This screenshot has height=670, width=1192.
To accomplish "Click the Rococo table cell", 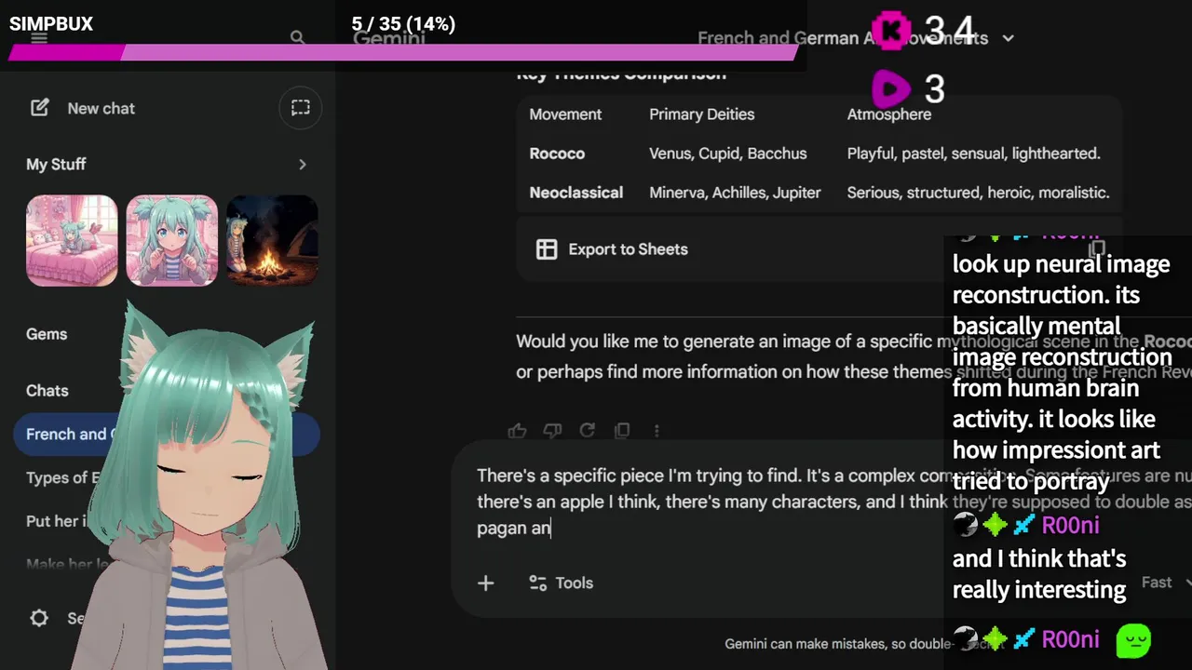I will (557, 154).
